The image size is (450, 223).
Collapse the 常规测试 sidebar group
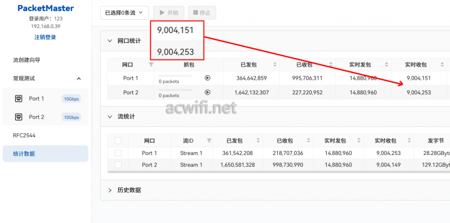tap(79, 79)
